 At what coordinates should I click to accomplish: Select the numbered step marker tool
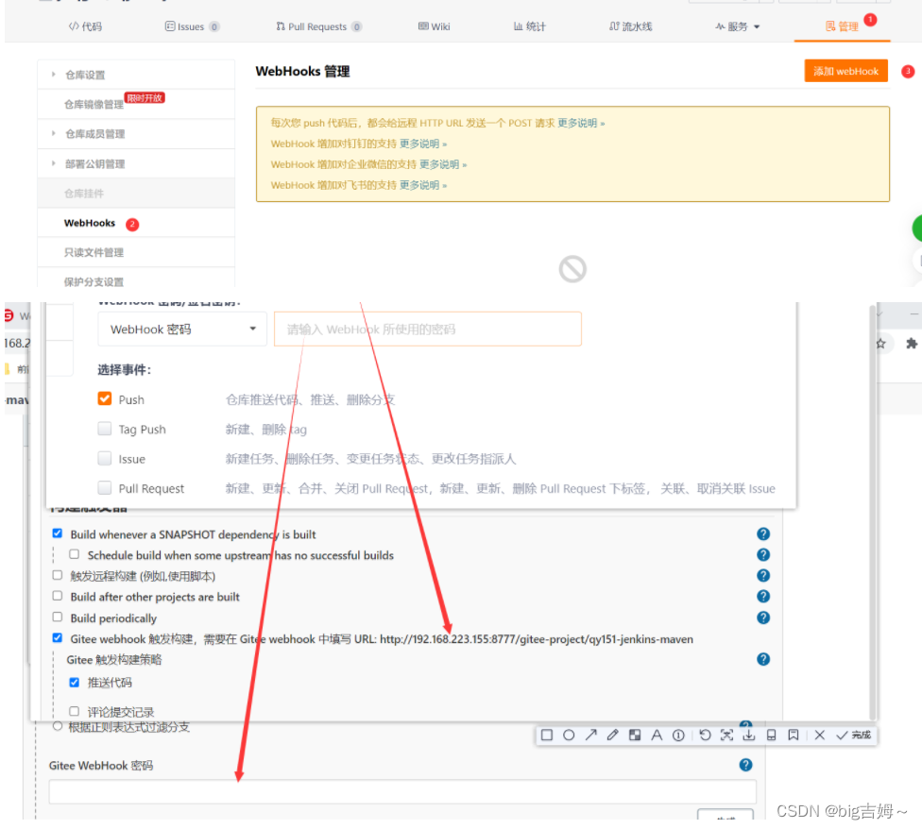(678, 735)
